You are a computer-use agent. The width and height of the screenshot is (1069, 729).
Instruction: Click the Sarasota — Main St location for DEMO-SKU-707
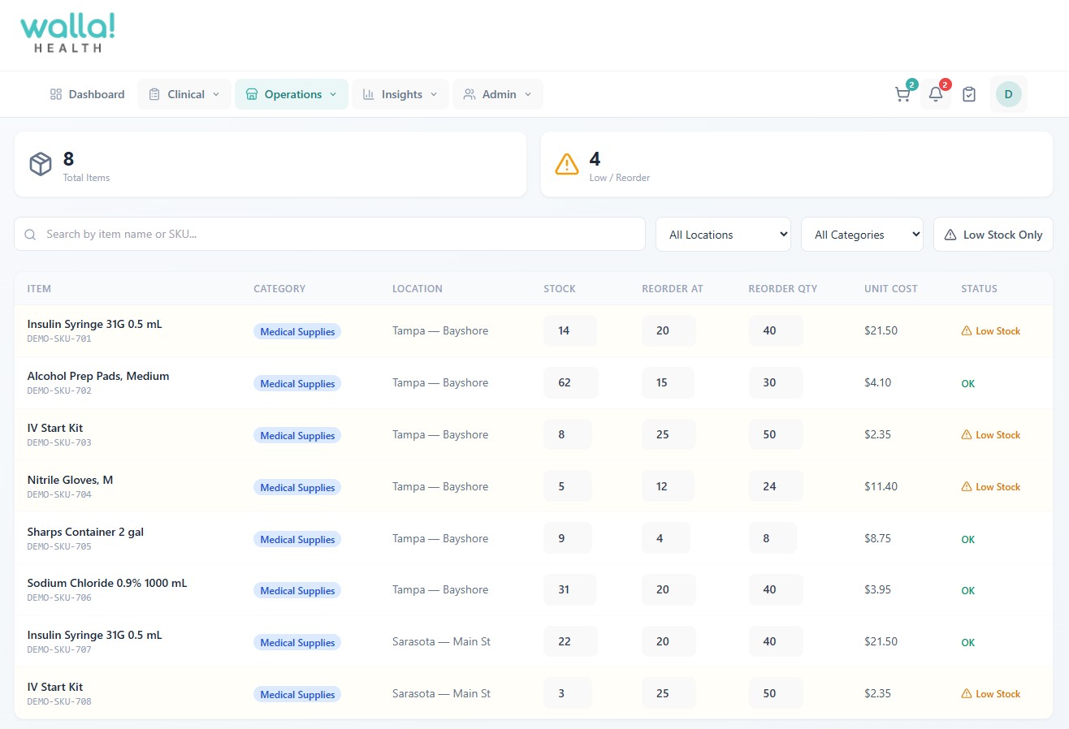tap(441, 641)
